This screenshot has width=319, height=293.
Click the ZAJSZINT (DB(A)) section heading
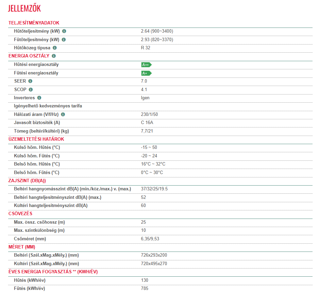(27, 180)
